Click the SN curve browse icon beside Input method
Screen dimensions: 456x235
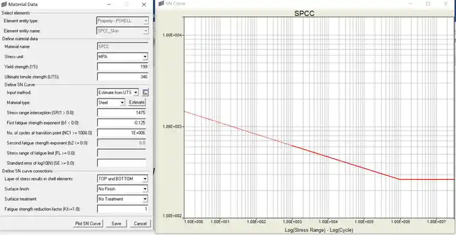tap(145, 92)
